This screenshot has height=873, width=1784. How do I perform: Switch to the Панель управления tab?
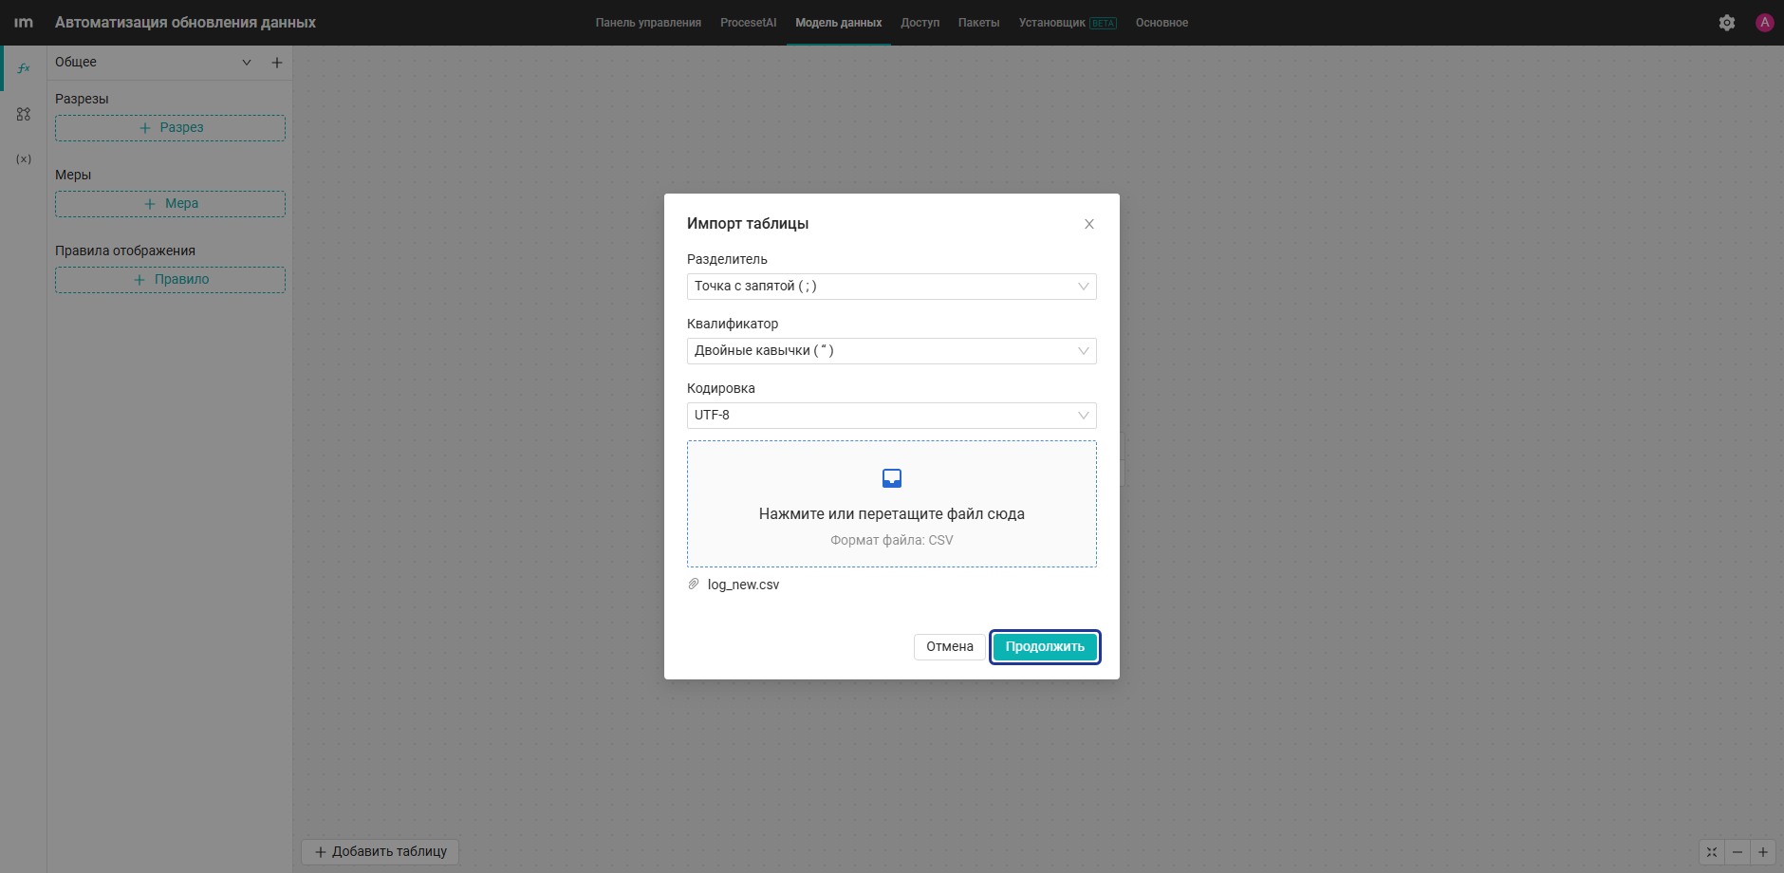pos(648,23)
